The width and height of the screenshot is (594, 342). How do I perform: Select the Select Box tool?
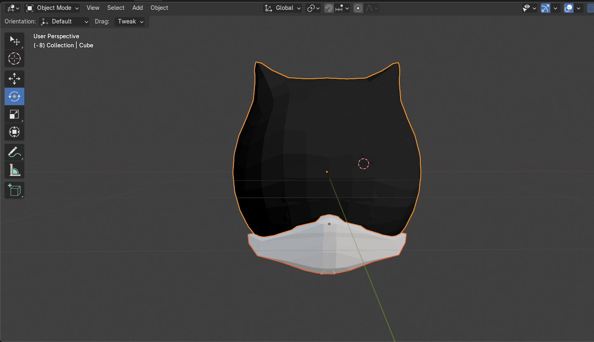click(14, 41)
